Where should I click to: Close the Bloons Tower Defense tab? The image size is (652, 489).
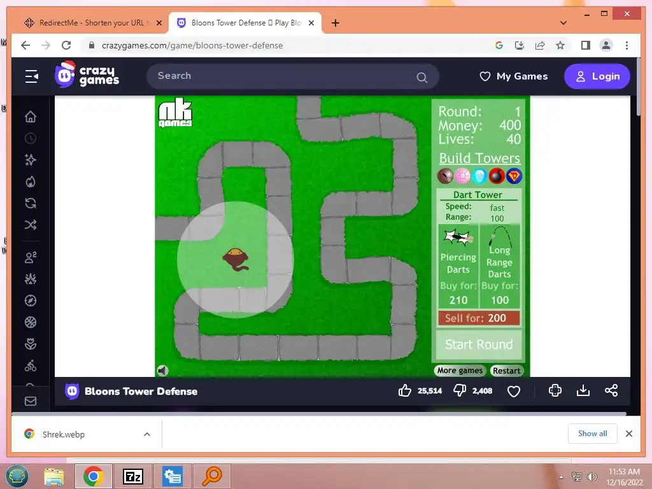311,23
